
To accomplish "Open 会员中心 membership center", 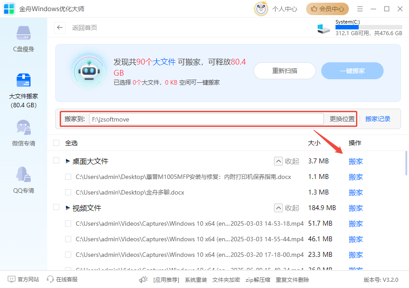I will 327,9.
